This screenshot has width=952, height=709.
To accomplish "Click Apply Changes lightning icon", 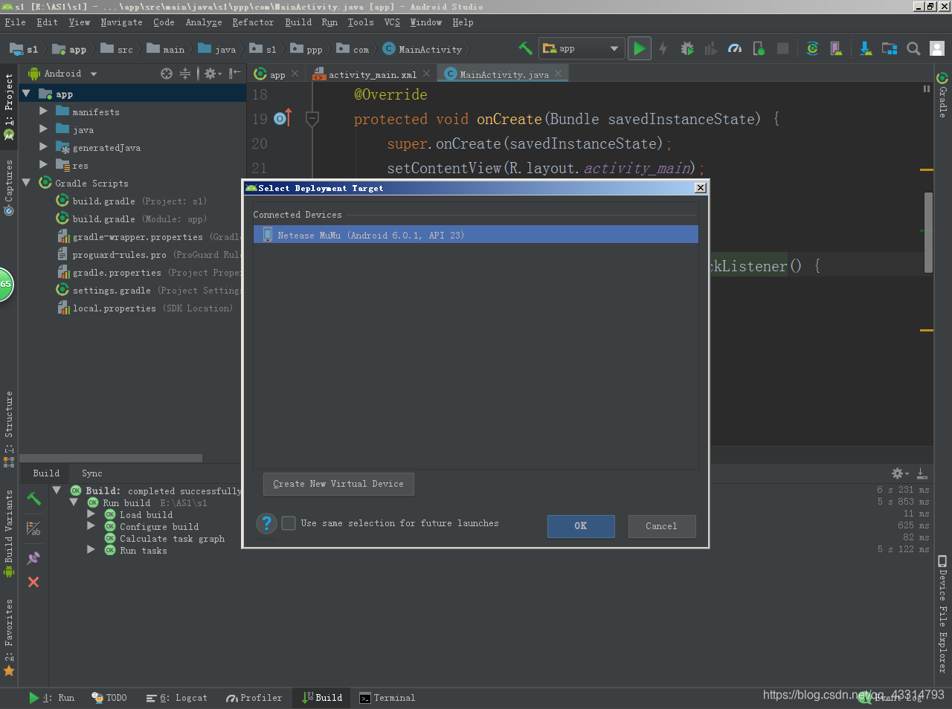I will pos(663,48).
